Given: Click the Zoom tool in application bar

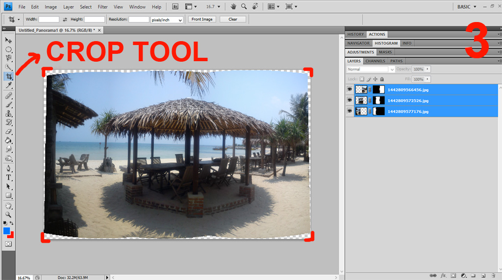Looking at the screenshot, I should (x=244, y=6).
